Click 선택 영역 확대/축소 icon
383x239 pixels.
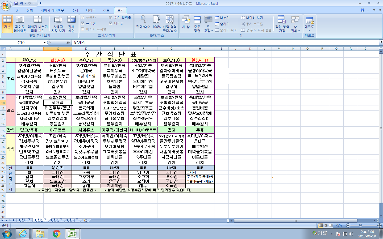[170, 24]
